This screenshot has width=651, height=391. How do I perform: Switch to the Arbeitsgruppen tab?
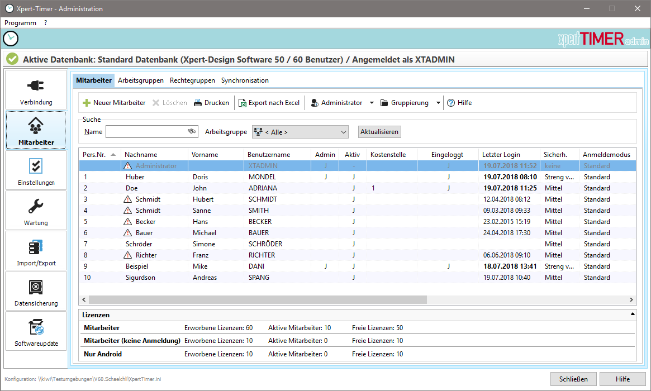click(x=140, y=80)
